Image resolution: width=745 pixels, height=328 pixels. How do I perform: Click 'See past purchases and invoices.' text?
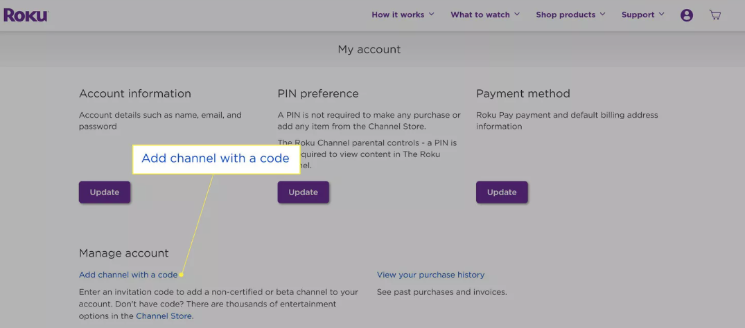pos(442,292)
